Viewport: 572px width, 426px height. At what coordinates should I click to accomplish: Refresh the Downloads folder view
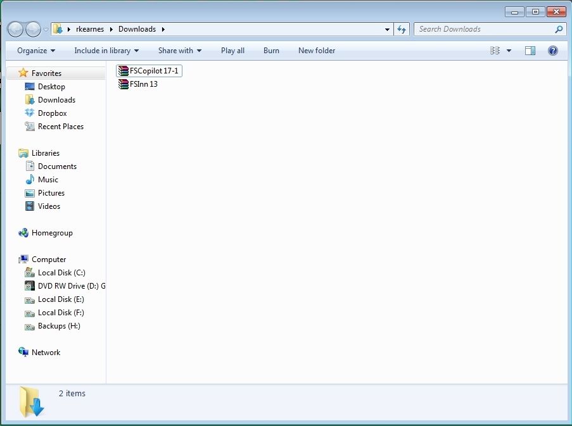402,29
